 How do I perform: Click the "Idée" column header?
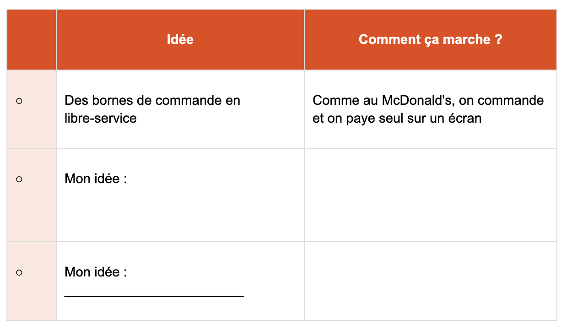coord(180,39)
